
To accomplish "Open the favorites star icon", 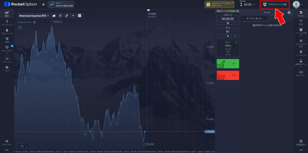I will 43,4.
